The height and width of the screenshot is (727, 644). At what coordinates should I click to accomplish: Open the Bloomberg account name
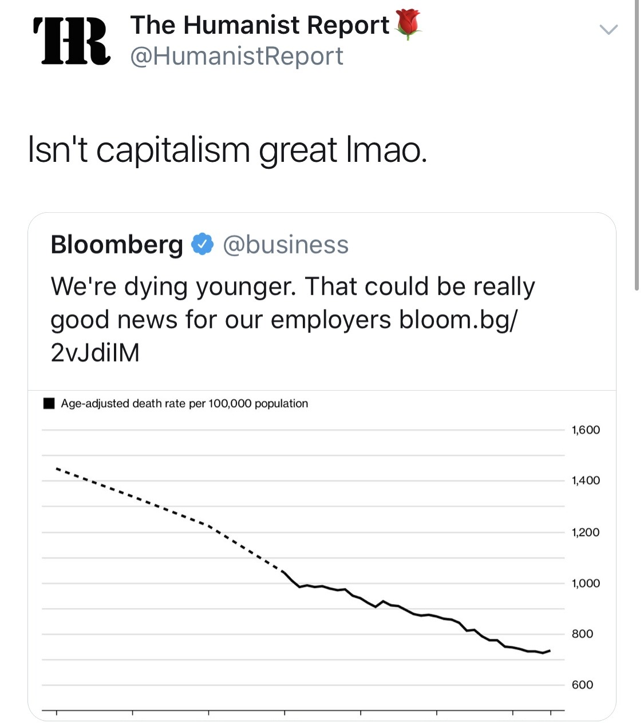coord(116,244)
